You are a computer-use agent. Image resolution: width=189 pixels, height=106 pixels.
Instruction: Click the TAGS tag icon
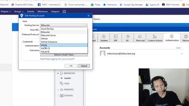click(x=62, y=83)
